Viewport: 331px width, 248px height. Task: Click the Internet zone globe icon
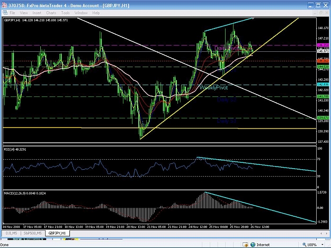point(253,245)
